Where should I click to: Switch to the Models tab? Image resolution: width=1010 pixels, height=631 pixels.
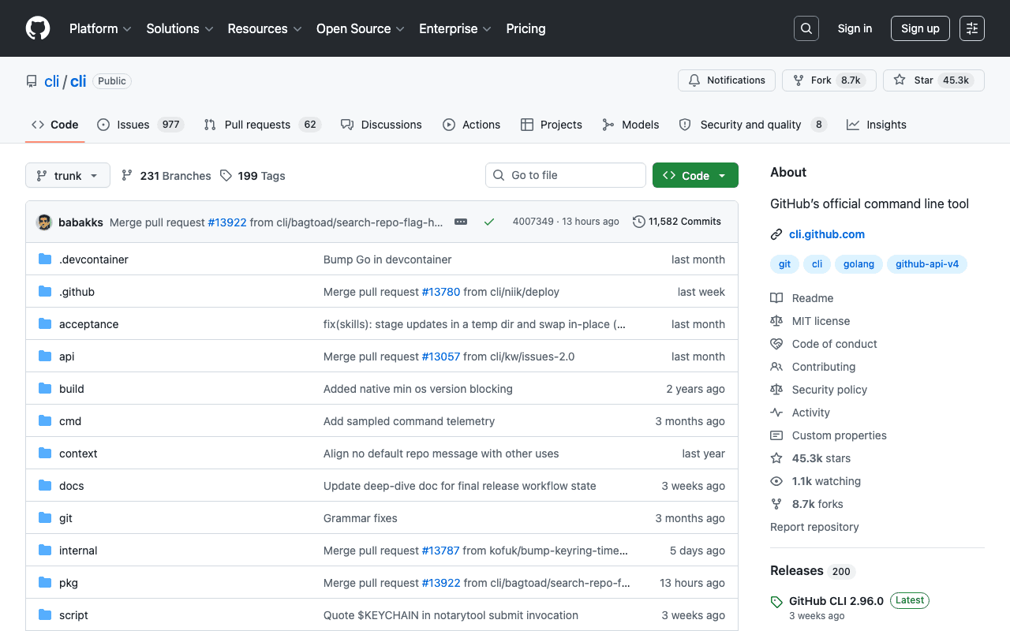[630, 125]
